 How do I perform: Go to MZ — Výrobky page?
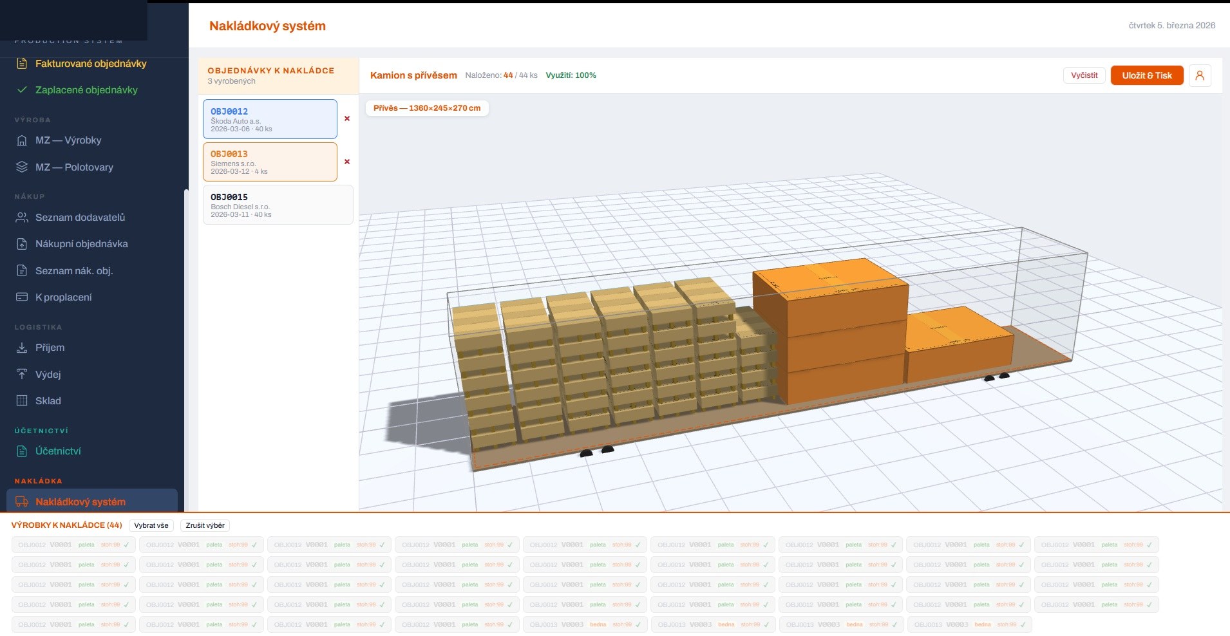pyautogui.click(x=68, y=140)
